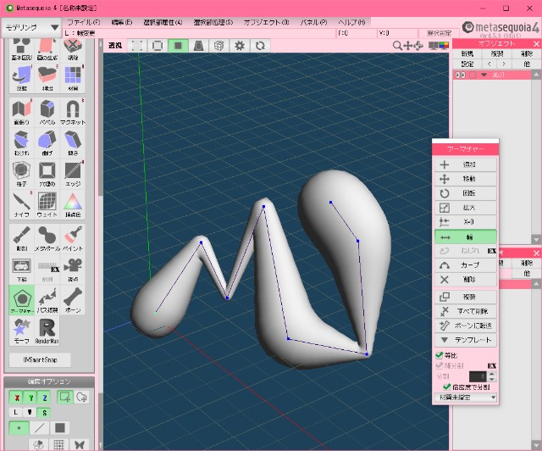The height and width of the screenshot is (451, 542).
Task: Open the 選択部処理(S) menu
Action: tap(213, 22)
